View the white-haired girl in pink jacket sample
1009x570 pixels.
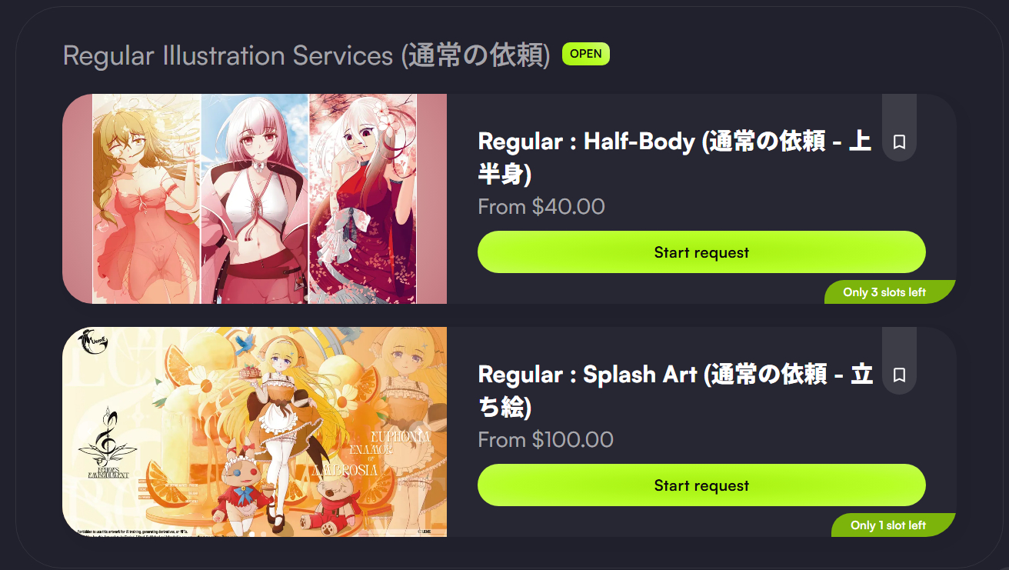point(255,198)
